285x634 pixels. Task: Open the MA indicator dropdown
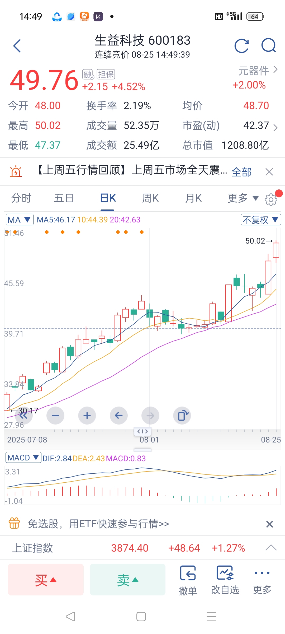(20, 220)
